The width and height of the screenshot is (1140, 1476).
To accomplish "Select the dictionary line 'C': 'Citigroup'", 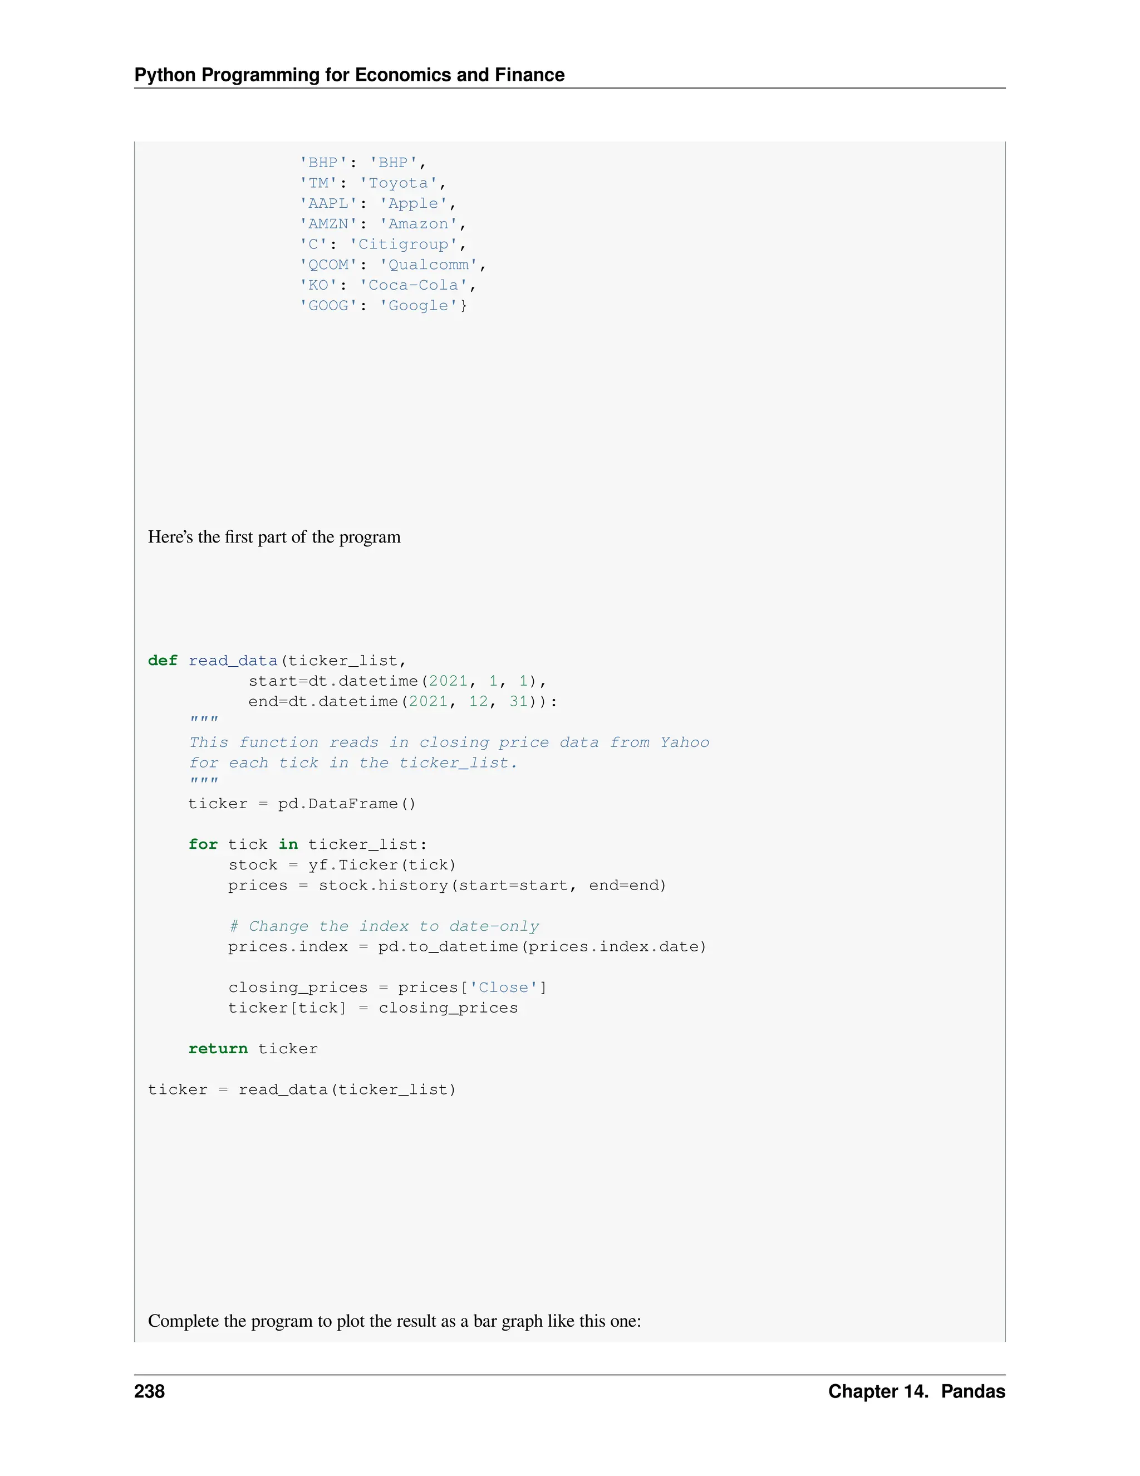I will [x=383, y=244].
